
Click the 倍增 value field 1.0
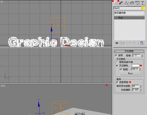pyautogui.click(x=137, y=56)
